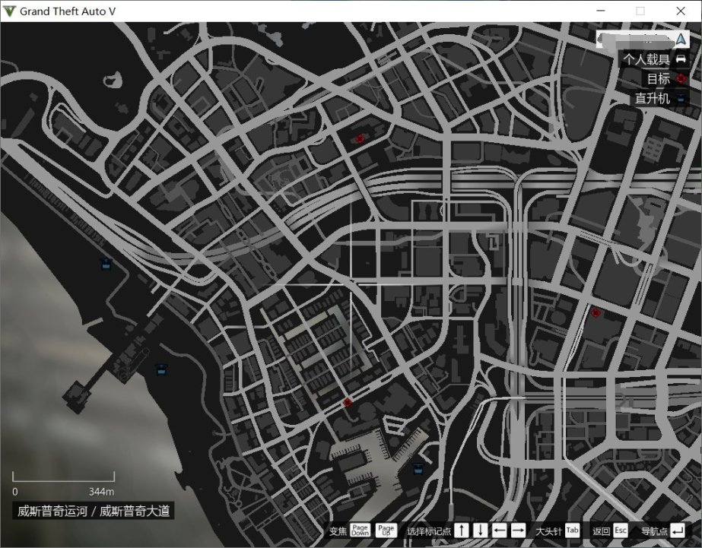Screen dimensions: 702x548
Task: Click the car icon next to 个人载具
Action: (681, 59)
